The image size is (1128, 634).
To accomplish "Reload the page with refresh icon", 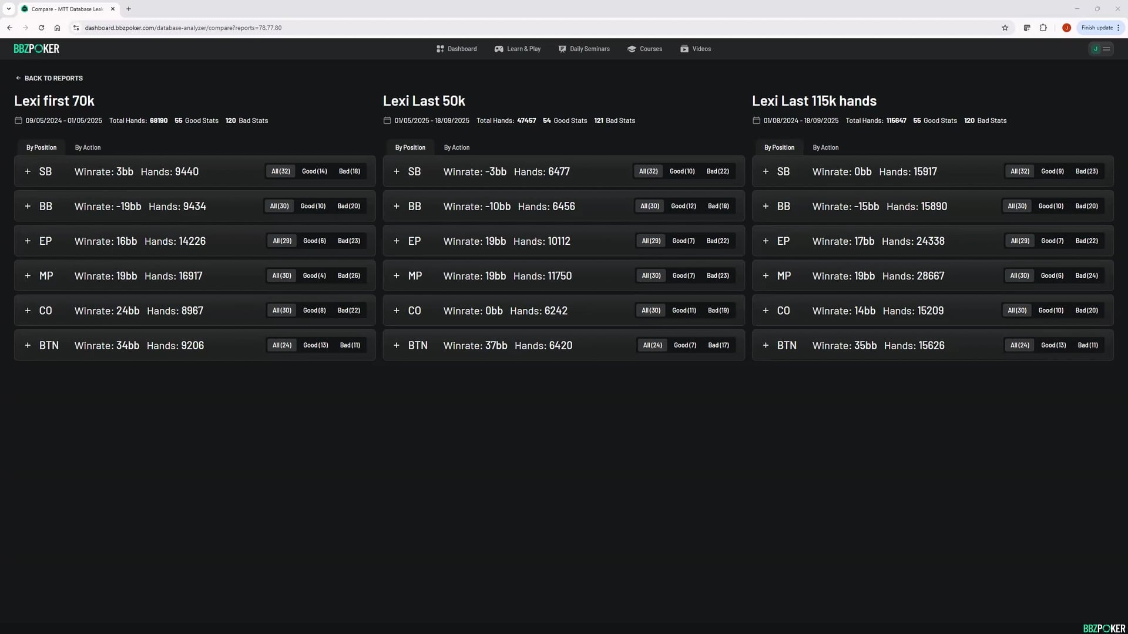I will point(41,28).
